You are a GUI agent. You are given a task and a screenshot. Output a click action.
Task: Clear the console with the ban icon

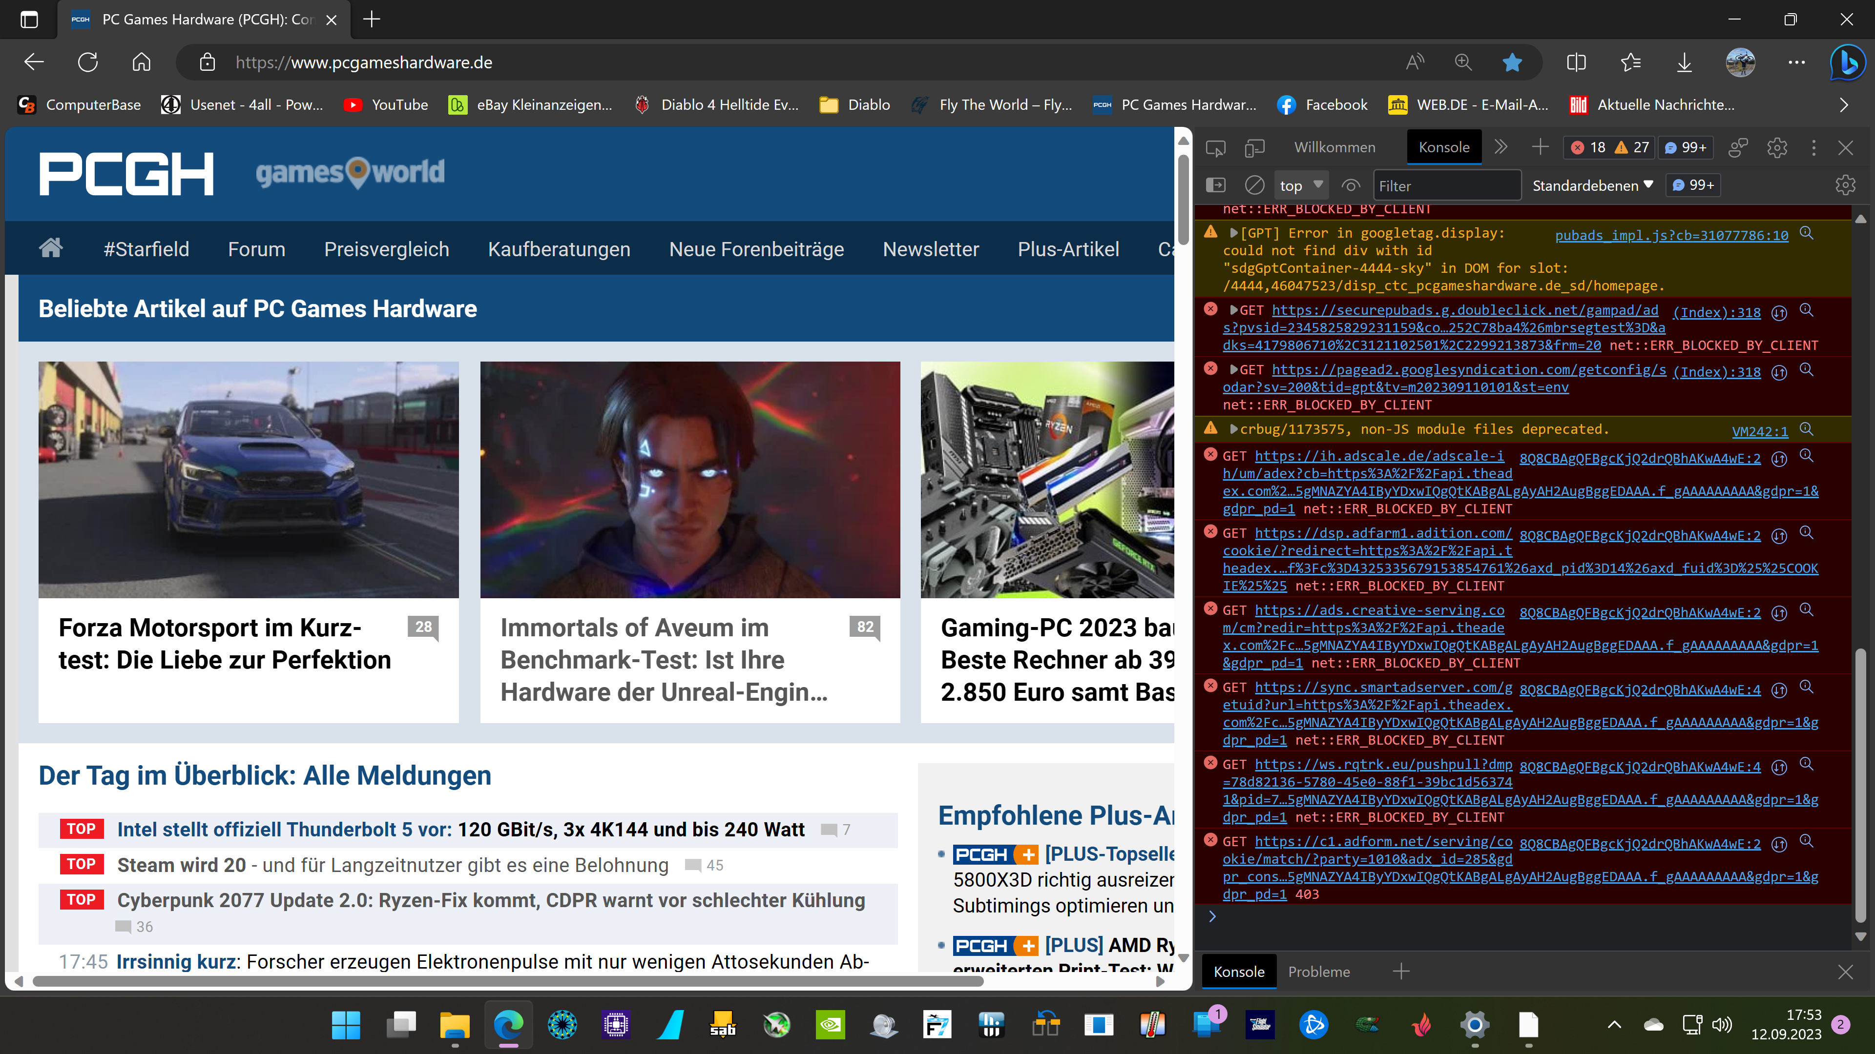1254,185
